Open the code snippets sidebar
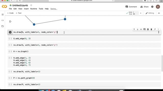Viewport: 163px width, 91px height. [x=3, y=20]
